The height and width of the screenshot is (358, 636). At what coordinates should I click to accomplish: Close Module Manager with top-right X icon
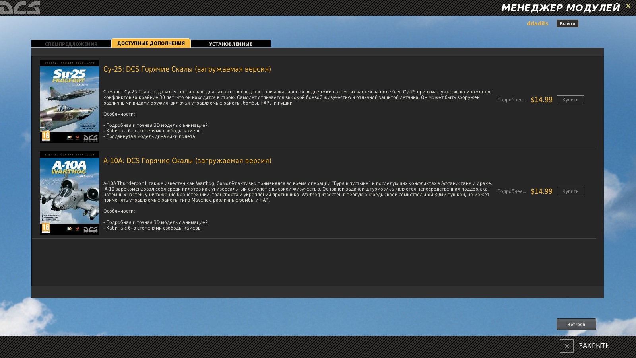[628, 6]
